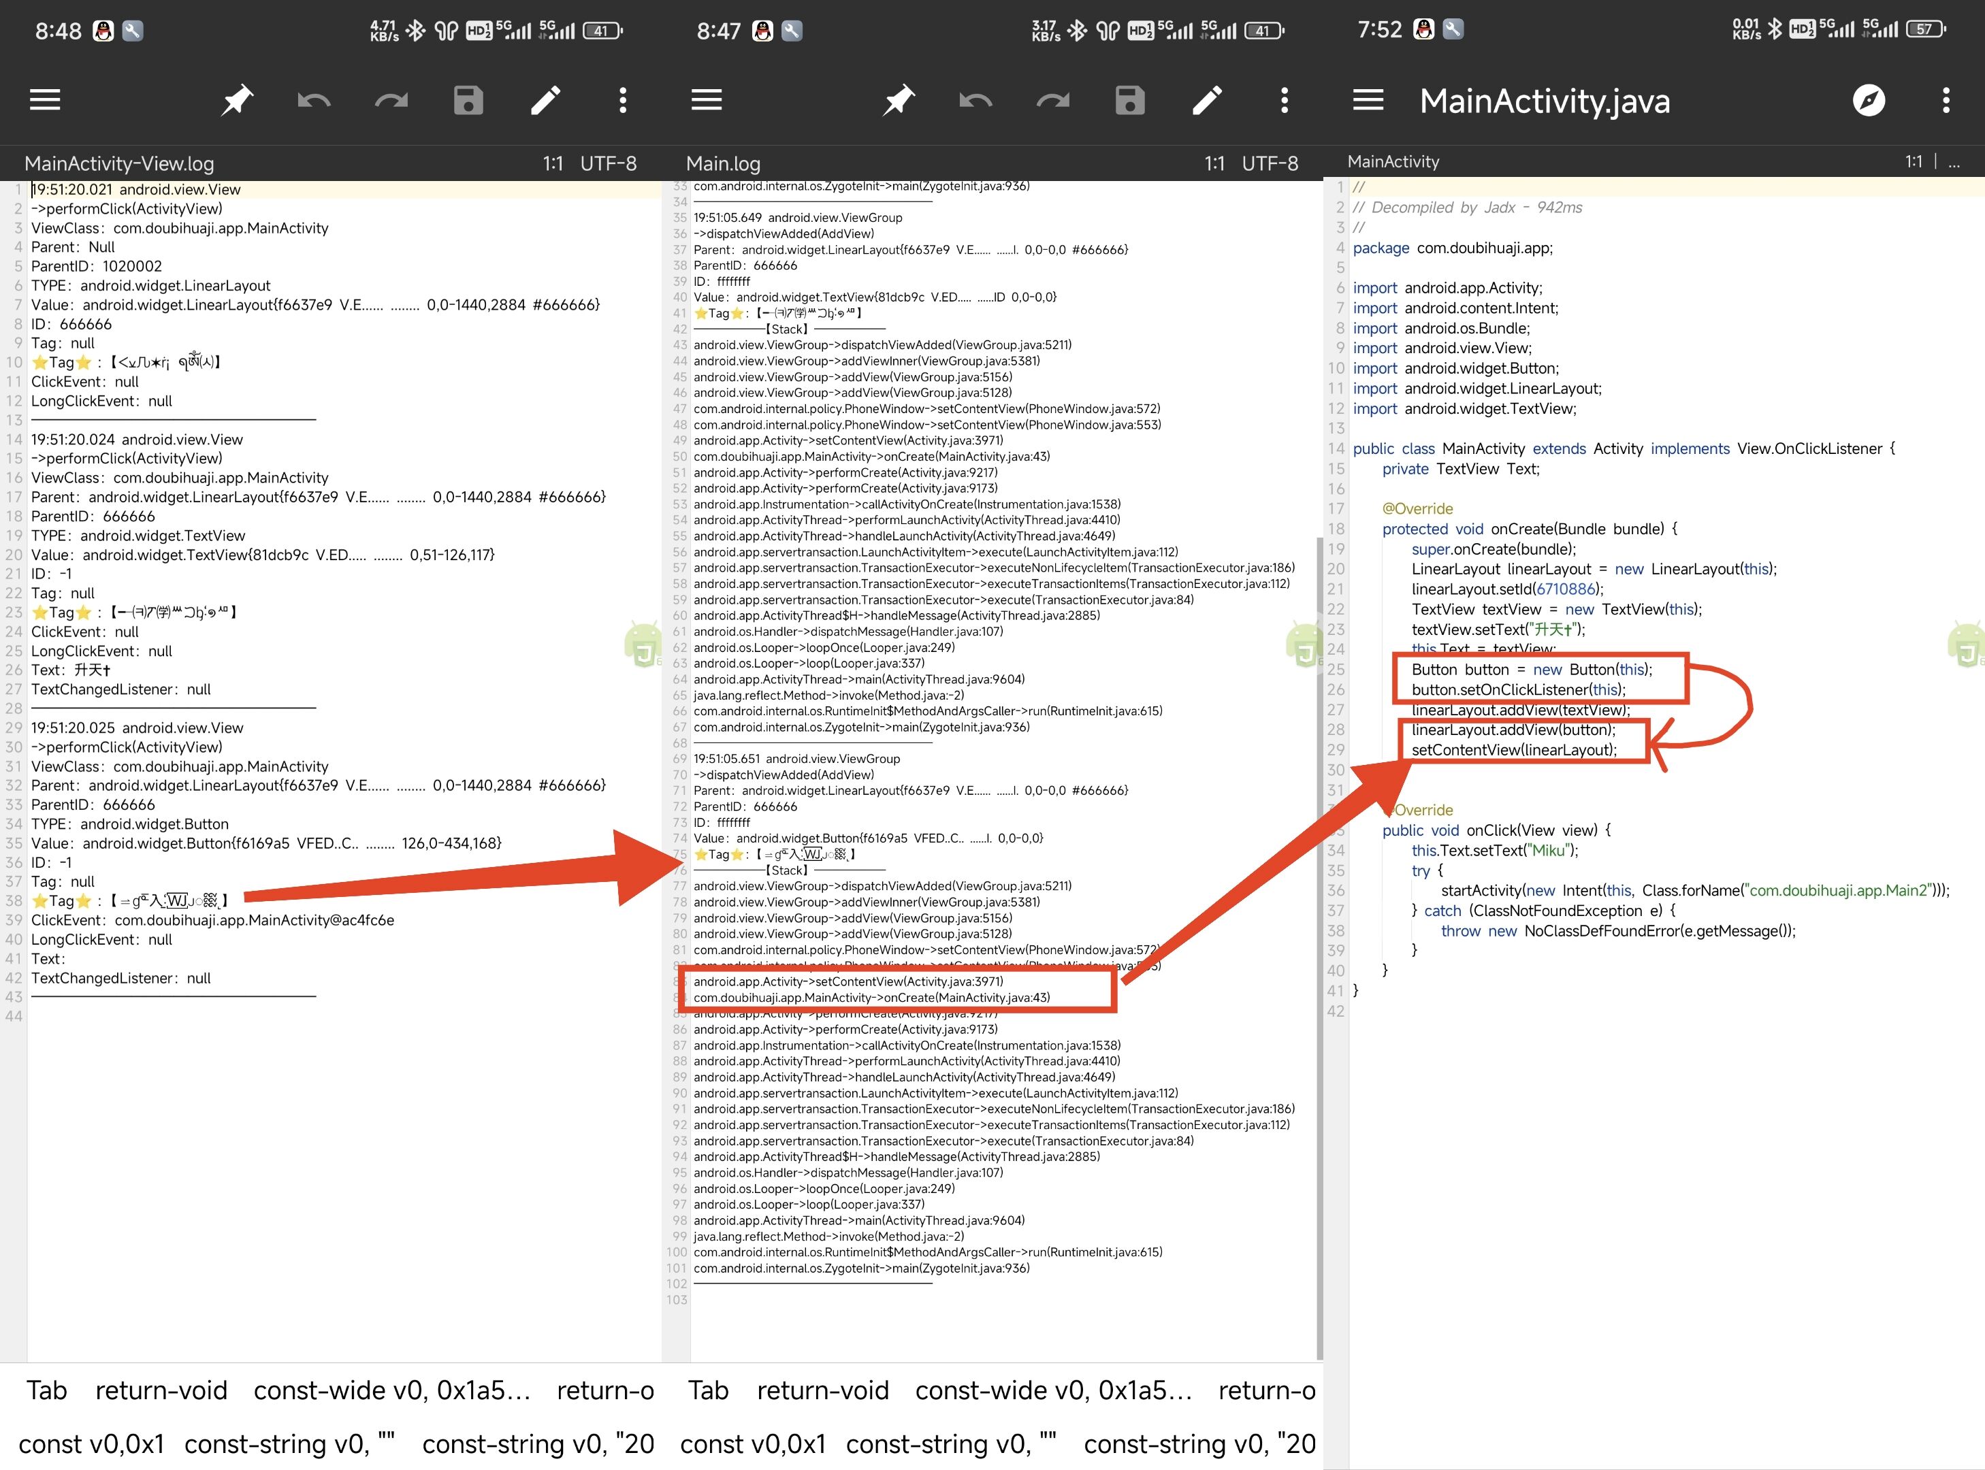
Task: Insert Tab shortcut in MainActivity-View.log bottom bar
Action: 46,1390
